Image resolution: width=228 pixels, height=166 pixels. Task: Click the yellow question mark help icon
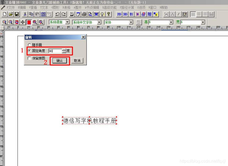click(109, 14)
